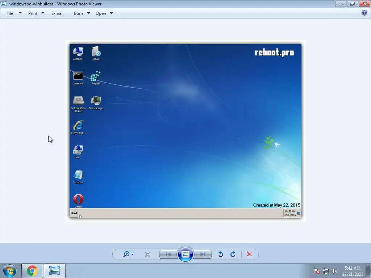371x278 pixels.
Task: Click the network tray icon
Action: [x=326, y=271]
